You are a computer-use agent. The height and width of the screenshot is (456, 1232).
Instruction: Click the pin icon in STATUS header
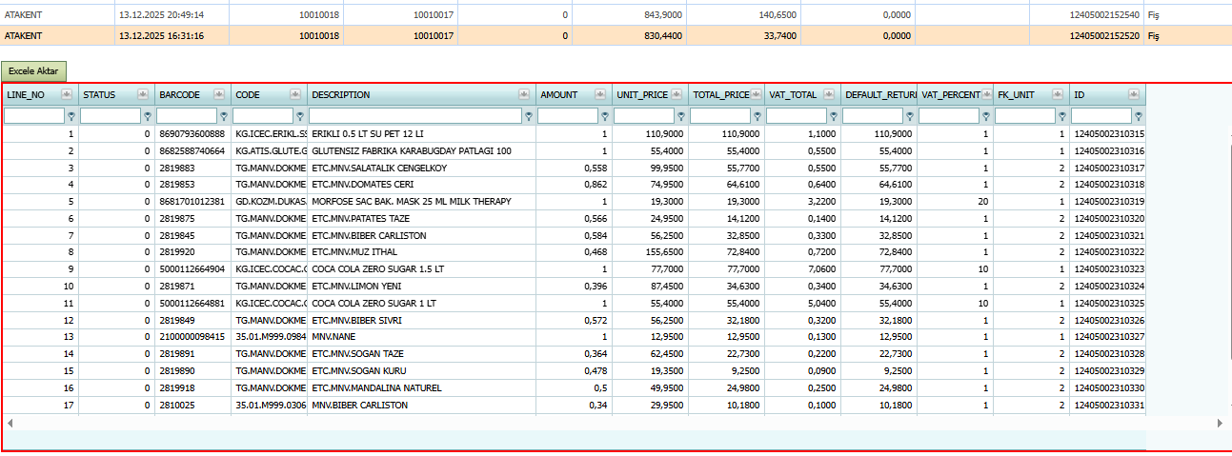[x=143, y=94]
